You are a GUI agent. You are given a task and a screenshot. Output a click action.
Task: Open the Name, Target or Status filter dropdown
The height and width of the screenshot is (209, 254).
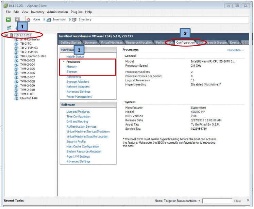199,201
